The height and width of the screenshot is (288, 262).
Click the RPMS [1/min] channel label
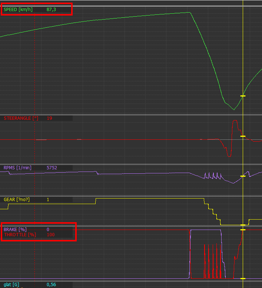pyautogui.click(x=17, y=168)
